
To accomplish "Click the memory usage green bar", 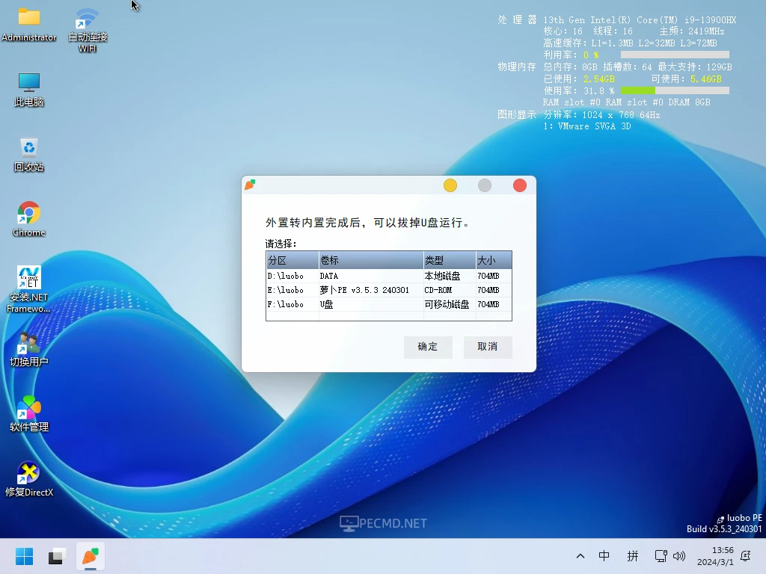I will (x=638, y=90).
